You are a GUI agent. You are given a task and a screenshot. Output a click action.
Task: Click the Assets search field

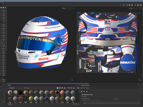point(40,88)
